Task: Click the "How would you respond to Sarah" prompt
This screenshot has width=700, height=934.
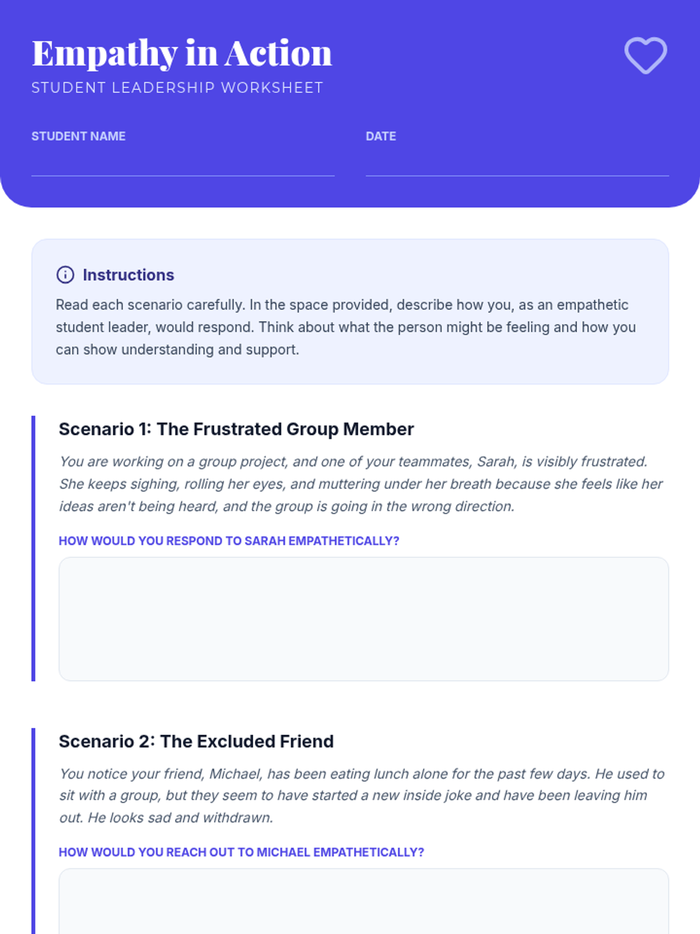Action: pos(229,541)
